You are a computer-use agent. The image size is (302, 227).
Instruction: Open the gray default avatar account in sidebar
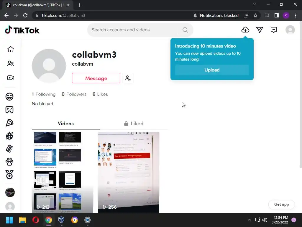point(10,207)
